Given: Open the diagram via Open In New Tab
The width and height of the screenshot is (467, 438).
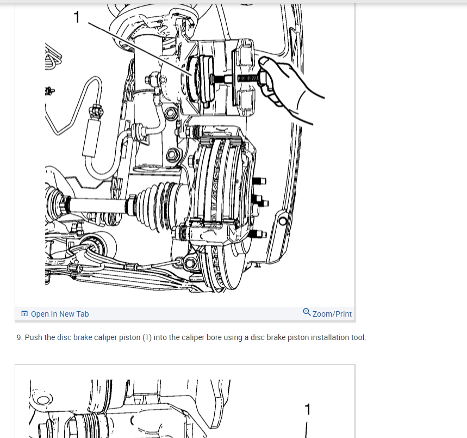Looking at the screenshot, I should click(60, 314).
